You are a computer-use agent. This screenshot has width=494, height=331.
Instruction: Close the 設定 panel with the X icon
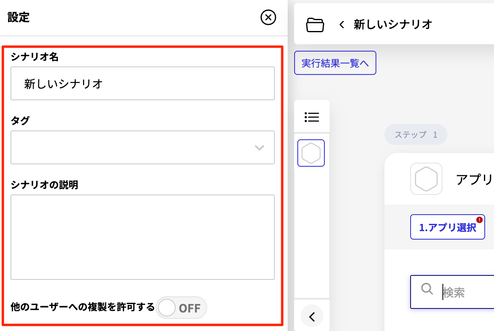[268, 18]
